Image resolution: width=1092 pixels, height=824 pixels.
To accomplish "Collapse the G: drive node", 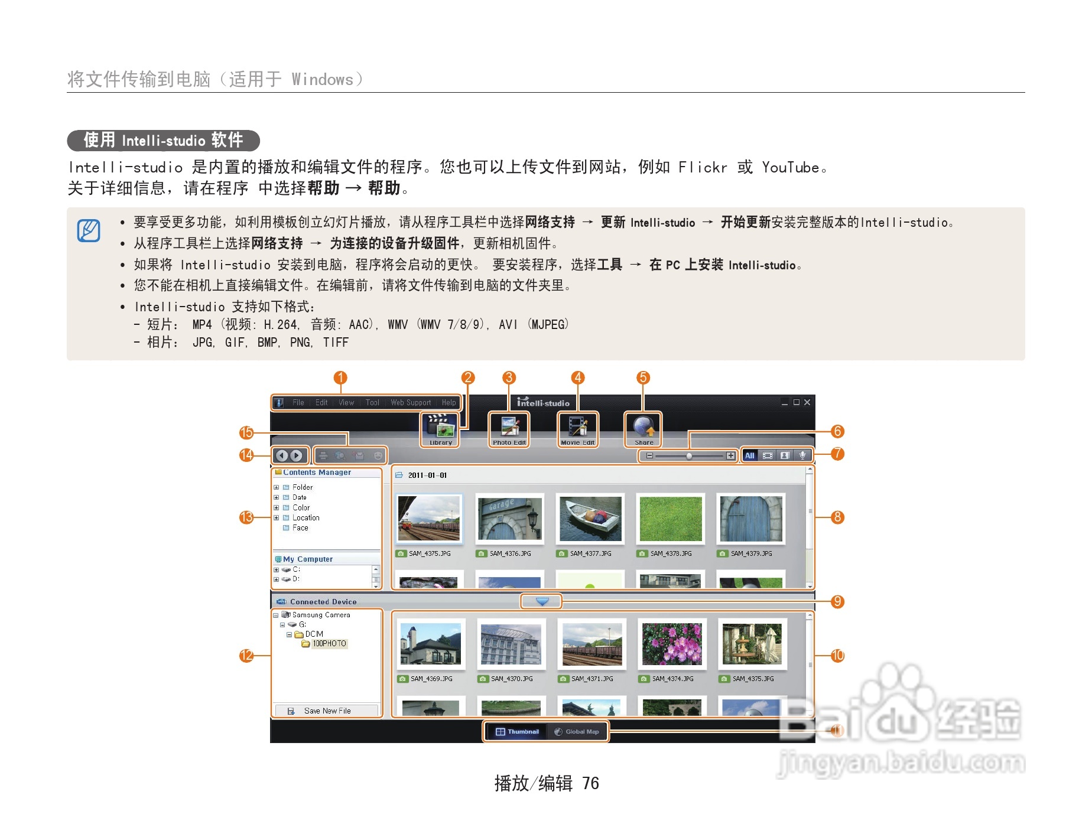I will coord(282,624).
